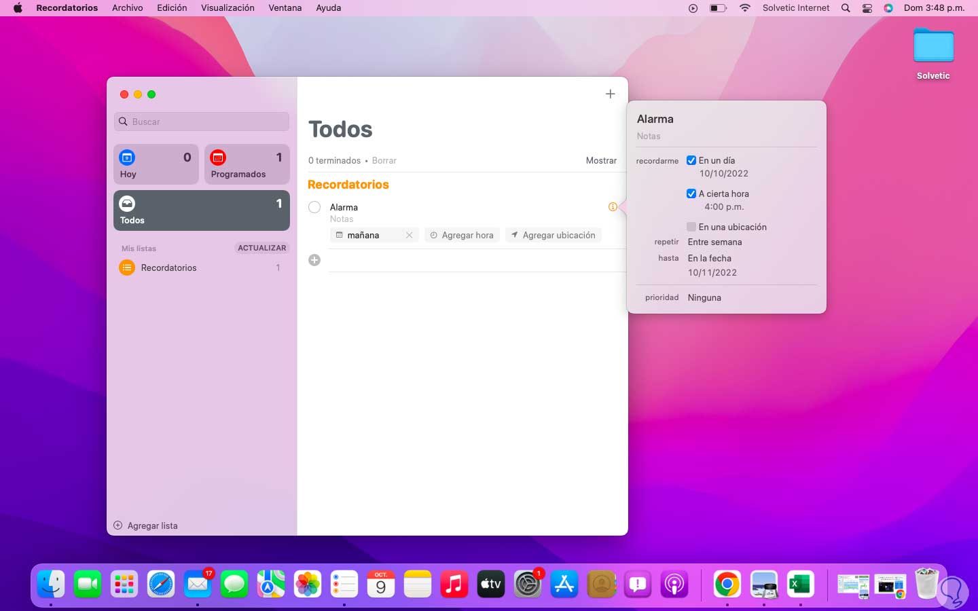This screenshot has width=978, height=611.
Task: Click the ACTUALIZAR button
Action: click(x=262, y=248)
